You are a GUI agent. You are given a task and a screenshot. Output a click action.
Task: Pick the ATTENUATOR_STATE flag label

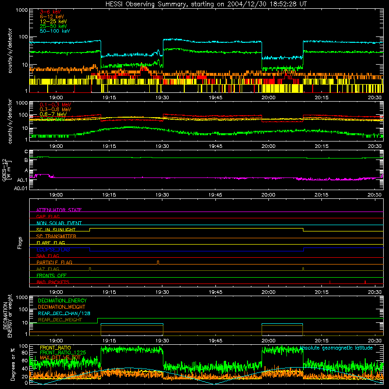tap(59, 210)
